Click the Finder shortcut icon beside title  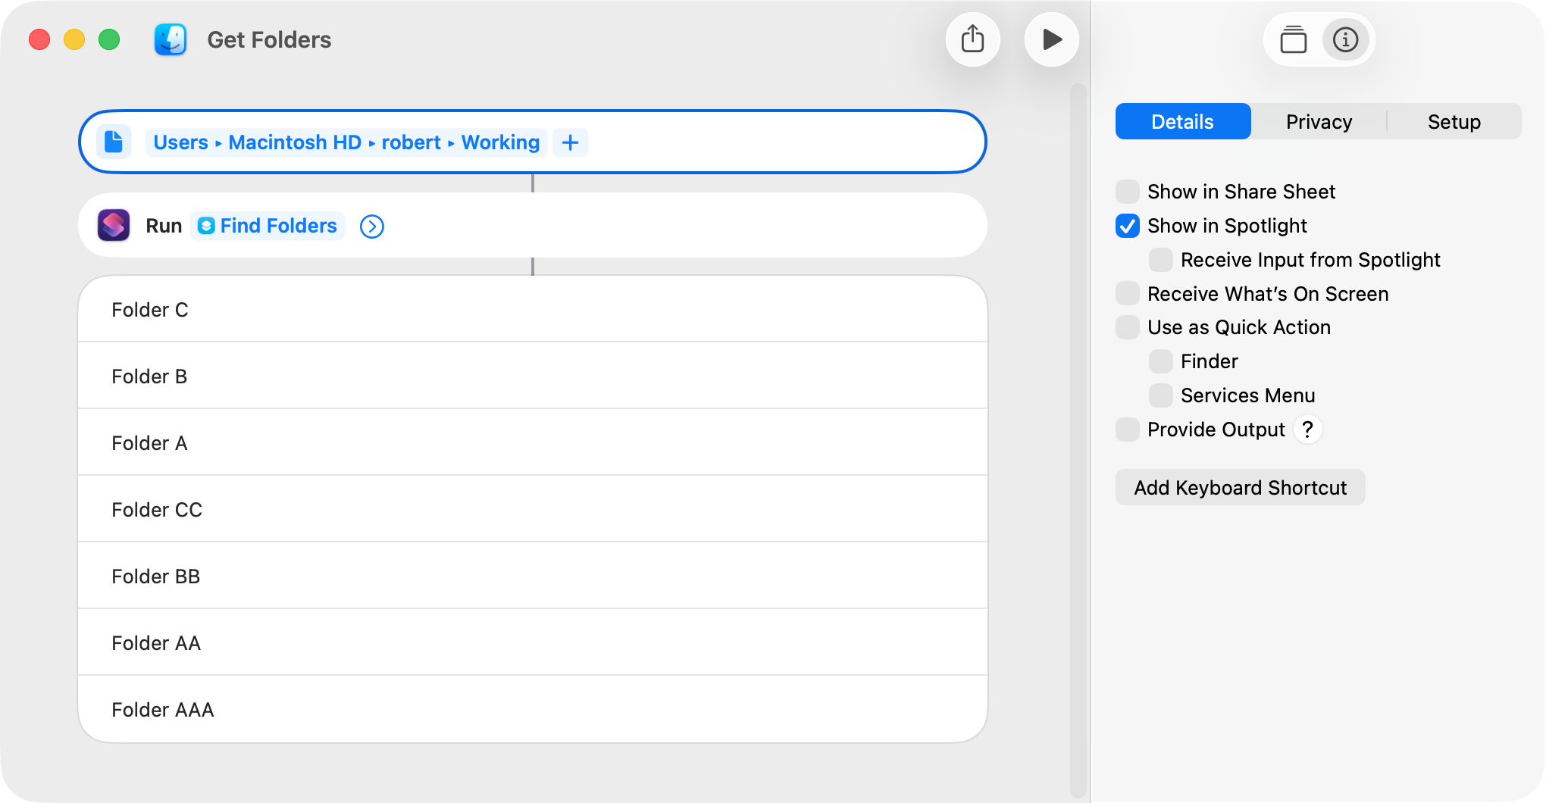171,39
